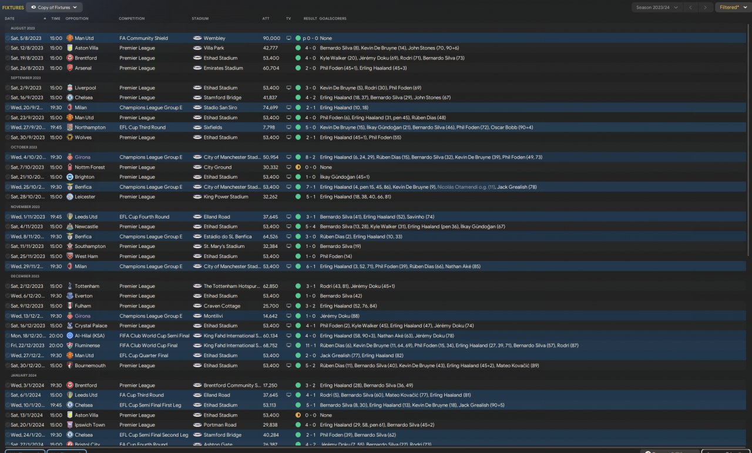Image resolution: width=752 pixels, height=453 pixels.
Task: Open the FA Community Shield competition link
Action: [144, 38]
